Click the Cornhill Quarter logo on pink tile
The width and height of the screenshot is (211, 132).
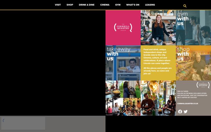123,28
